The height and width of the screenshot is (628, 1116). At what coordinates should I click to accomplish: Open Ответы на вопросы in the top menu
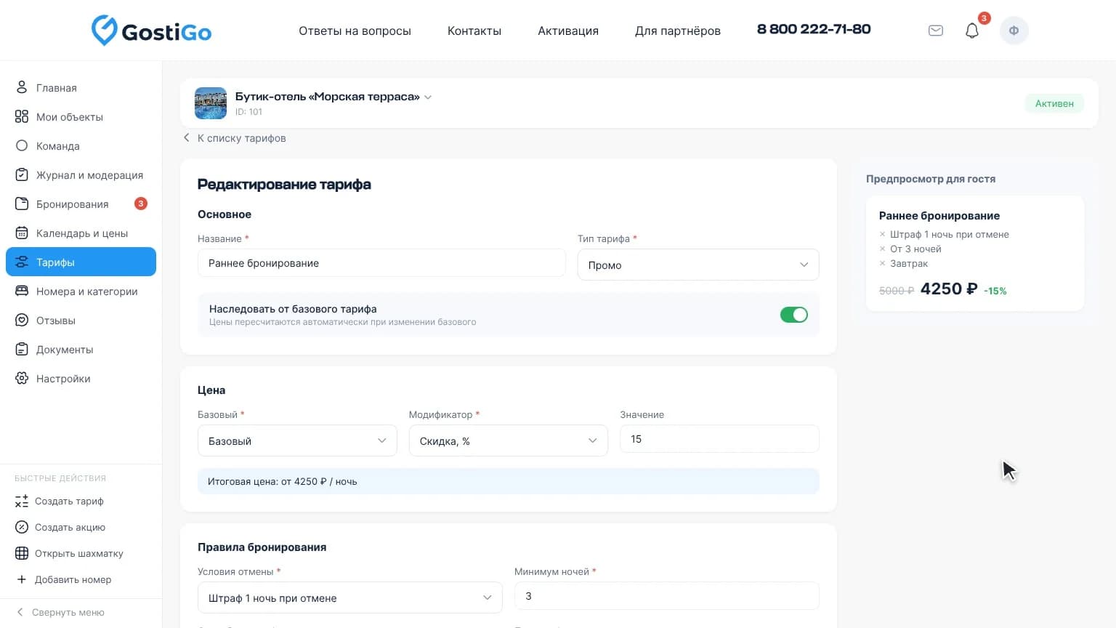[x=355, y=31]
